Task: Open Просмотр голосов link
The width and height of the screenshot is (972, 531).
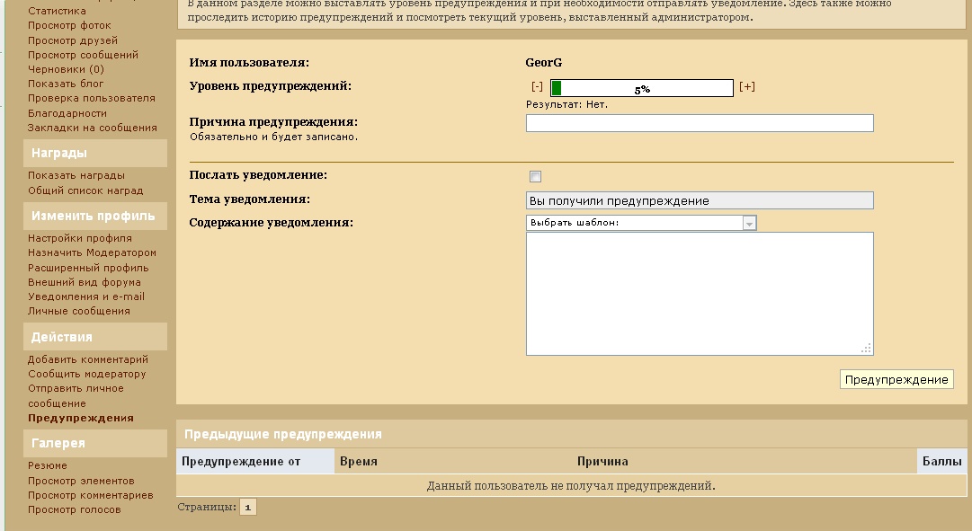Action: 75,510
